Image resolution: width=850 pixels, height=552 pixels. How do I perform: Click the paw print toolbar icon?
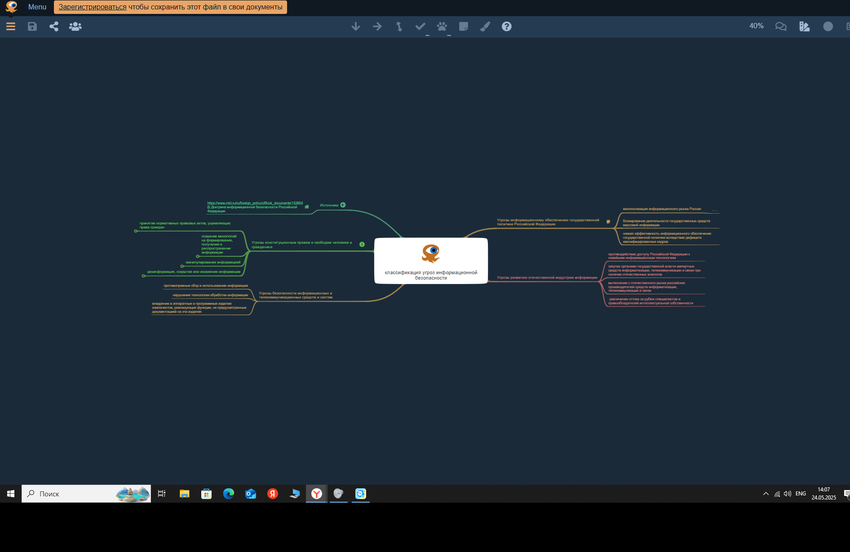pyautogui.click(x=442, y=26)
